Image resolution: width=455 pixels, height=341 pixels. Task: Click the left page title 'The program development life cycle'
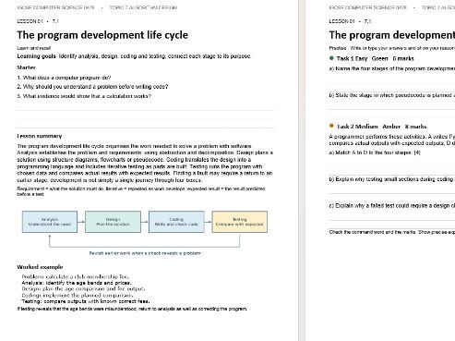pos(102,35)
